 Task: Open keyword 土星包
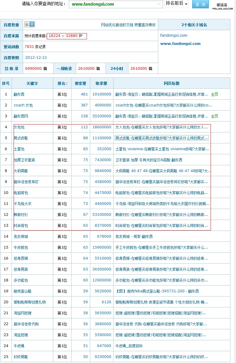point(19,149)
